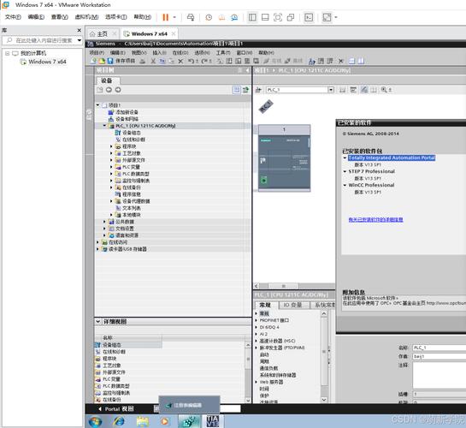The image size is (466, 428).
Task: Open Windows Explorer folder in taskbar
Action: [x=142, y=421]
